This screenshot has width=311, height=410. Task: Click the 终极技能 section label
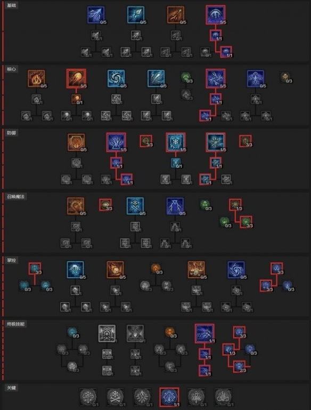click(16, 324)
